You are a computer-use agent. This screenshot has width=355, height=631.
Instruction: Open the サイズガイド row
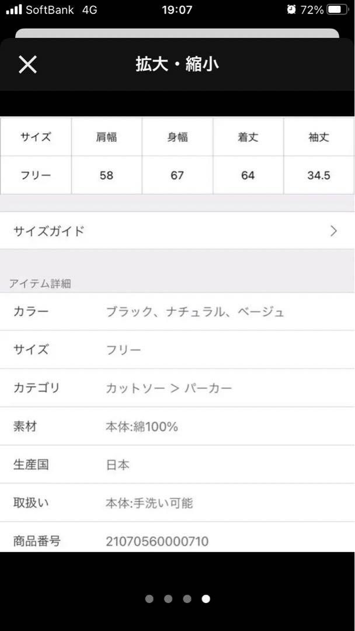[x=178, y=231]
